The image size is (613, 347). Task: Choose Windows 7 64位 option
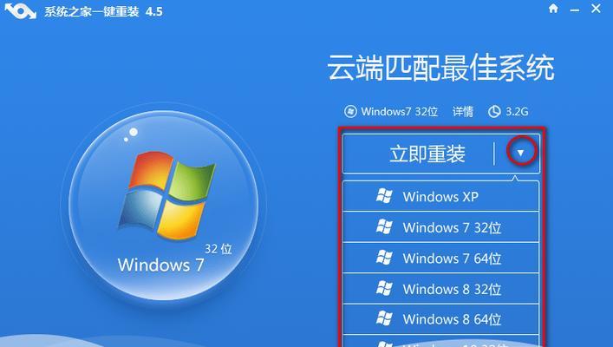point(440,259)
